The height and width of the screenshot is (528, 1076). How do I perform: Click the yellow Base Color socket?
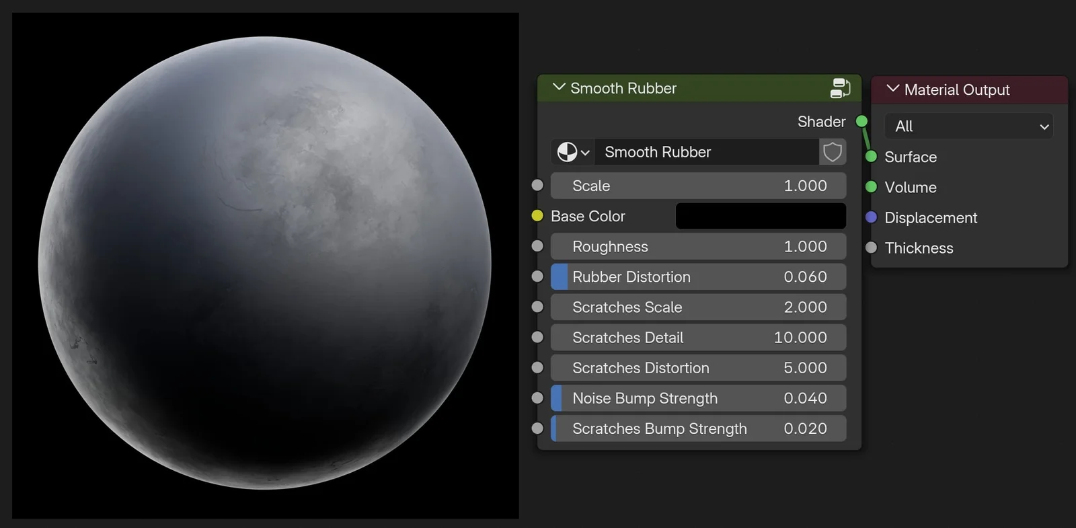537,216
